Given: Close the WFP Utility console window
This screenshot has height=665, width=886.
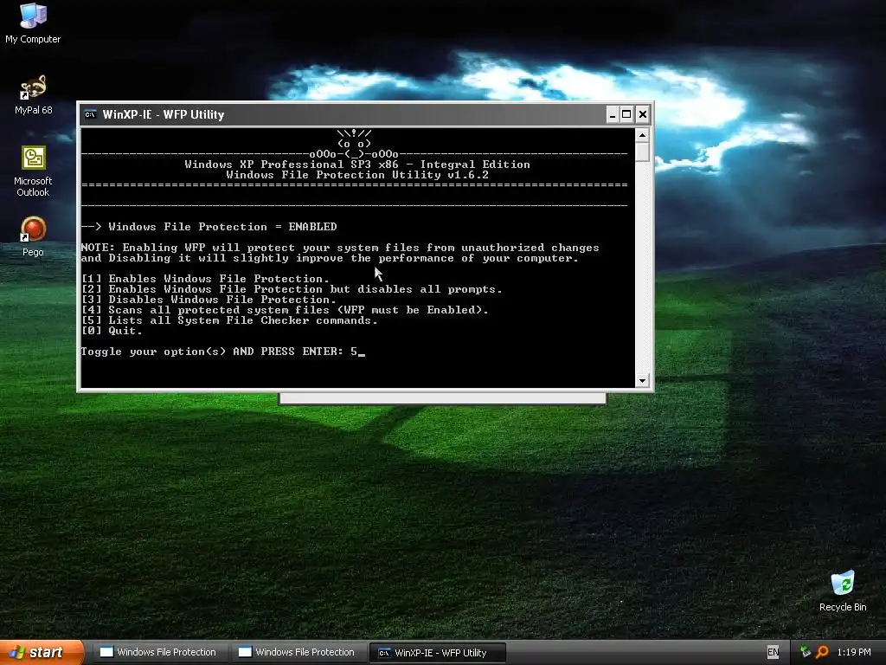Looking at the screenshot, I should pyautogui.click(x=643, y=115).
